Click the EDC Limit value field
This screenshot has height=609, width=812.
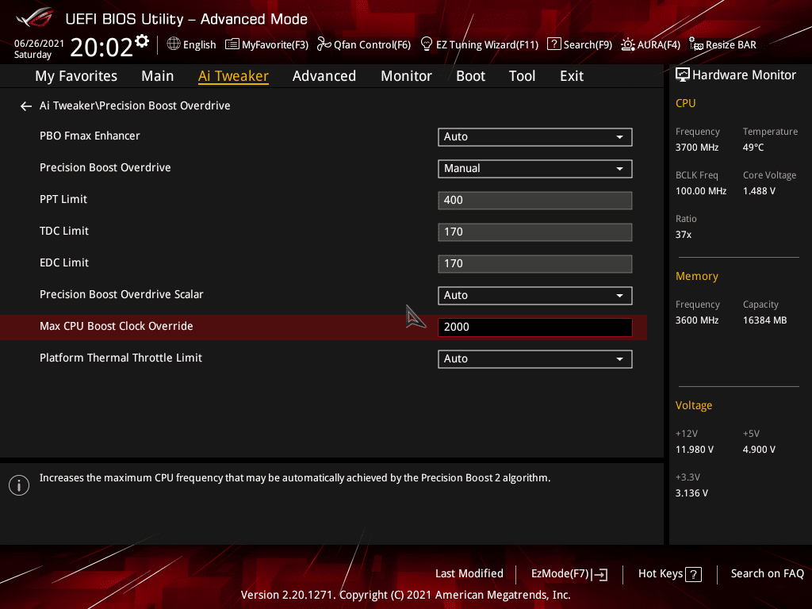pos(535,263)
